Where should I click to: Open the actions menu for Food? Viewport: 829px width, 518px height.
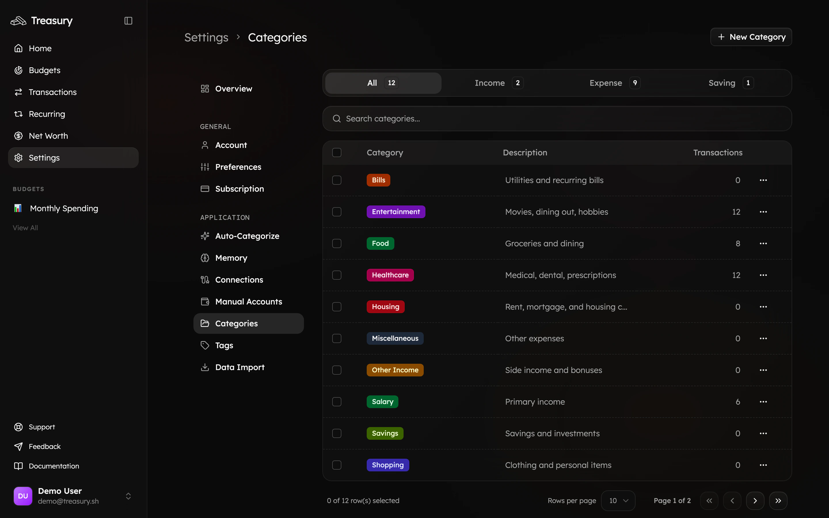click(x=763, y=243)
